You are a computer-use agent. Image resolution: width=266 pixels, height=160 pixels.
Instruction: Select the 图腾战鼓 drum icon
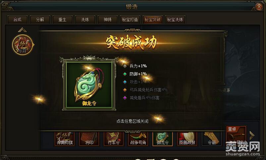187,139
